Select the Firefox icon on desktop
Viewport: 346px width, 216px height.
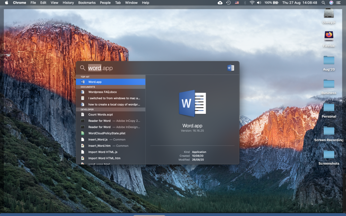329,39
